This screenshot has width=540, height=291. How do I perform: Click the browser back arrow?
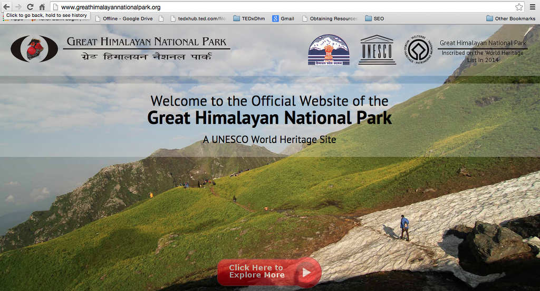6,7
